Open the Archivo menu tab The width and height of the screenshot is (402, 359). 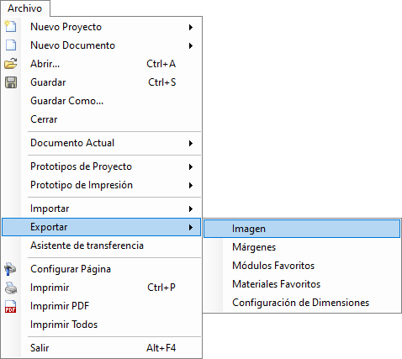point(25,8)
